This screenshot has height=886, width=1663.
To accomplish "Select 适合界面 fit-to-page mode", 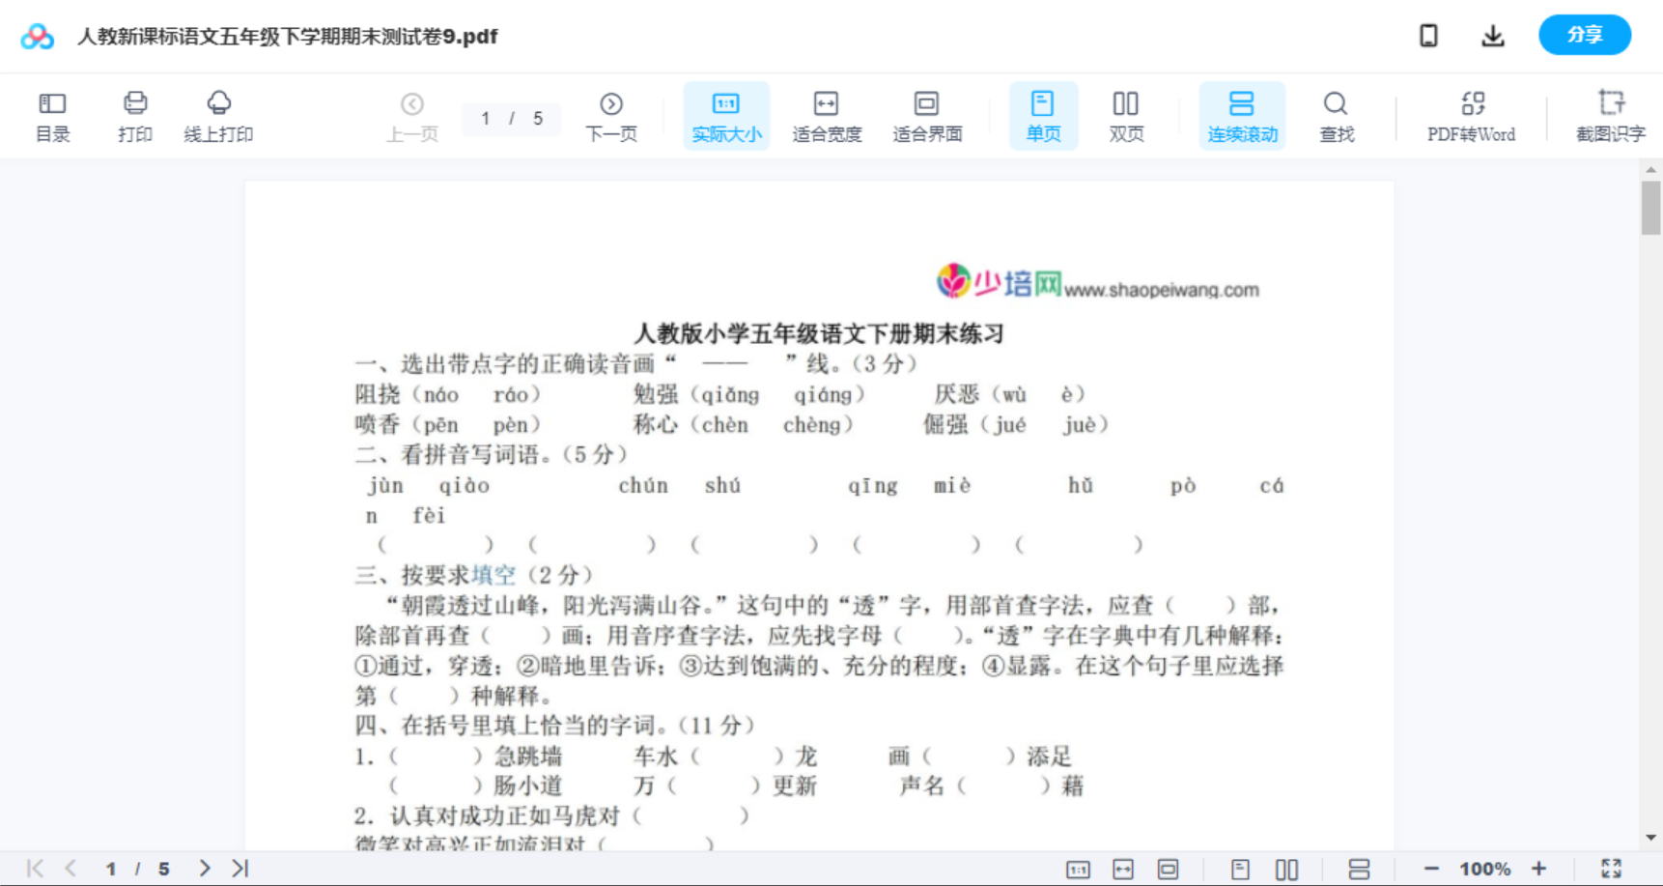I will pyautogui.click(x=926, y=115).
